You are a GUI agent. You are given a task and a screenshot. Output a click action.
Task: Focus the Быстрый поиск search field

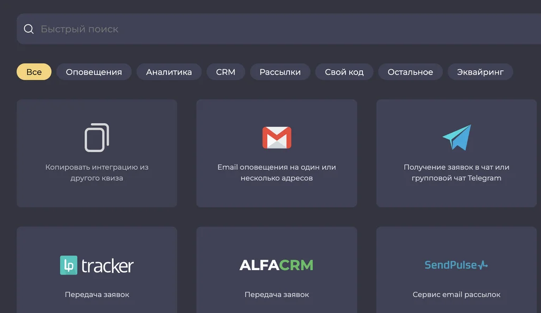tap(279, 29)
